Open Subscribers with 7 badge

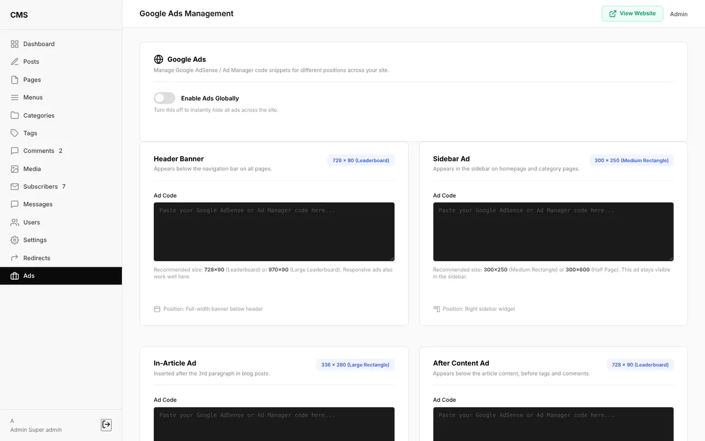point(61,187)
